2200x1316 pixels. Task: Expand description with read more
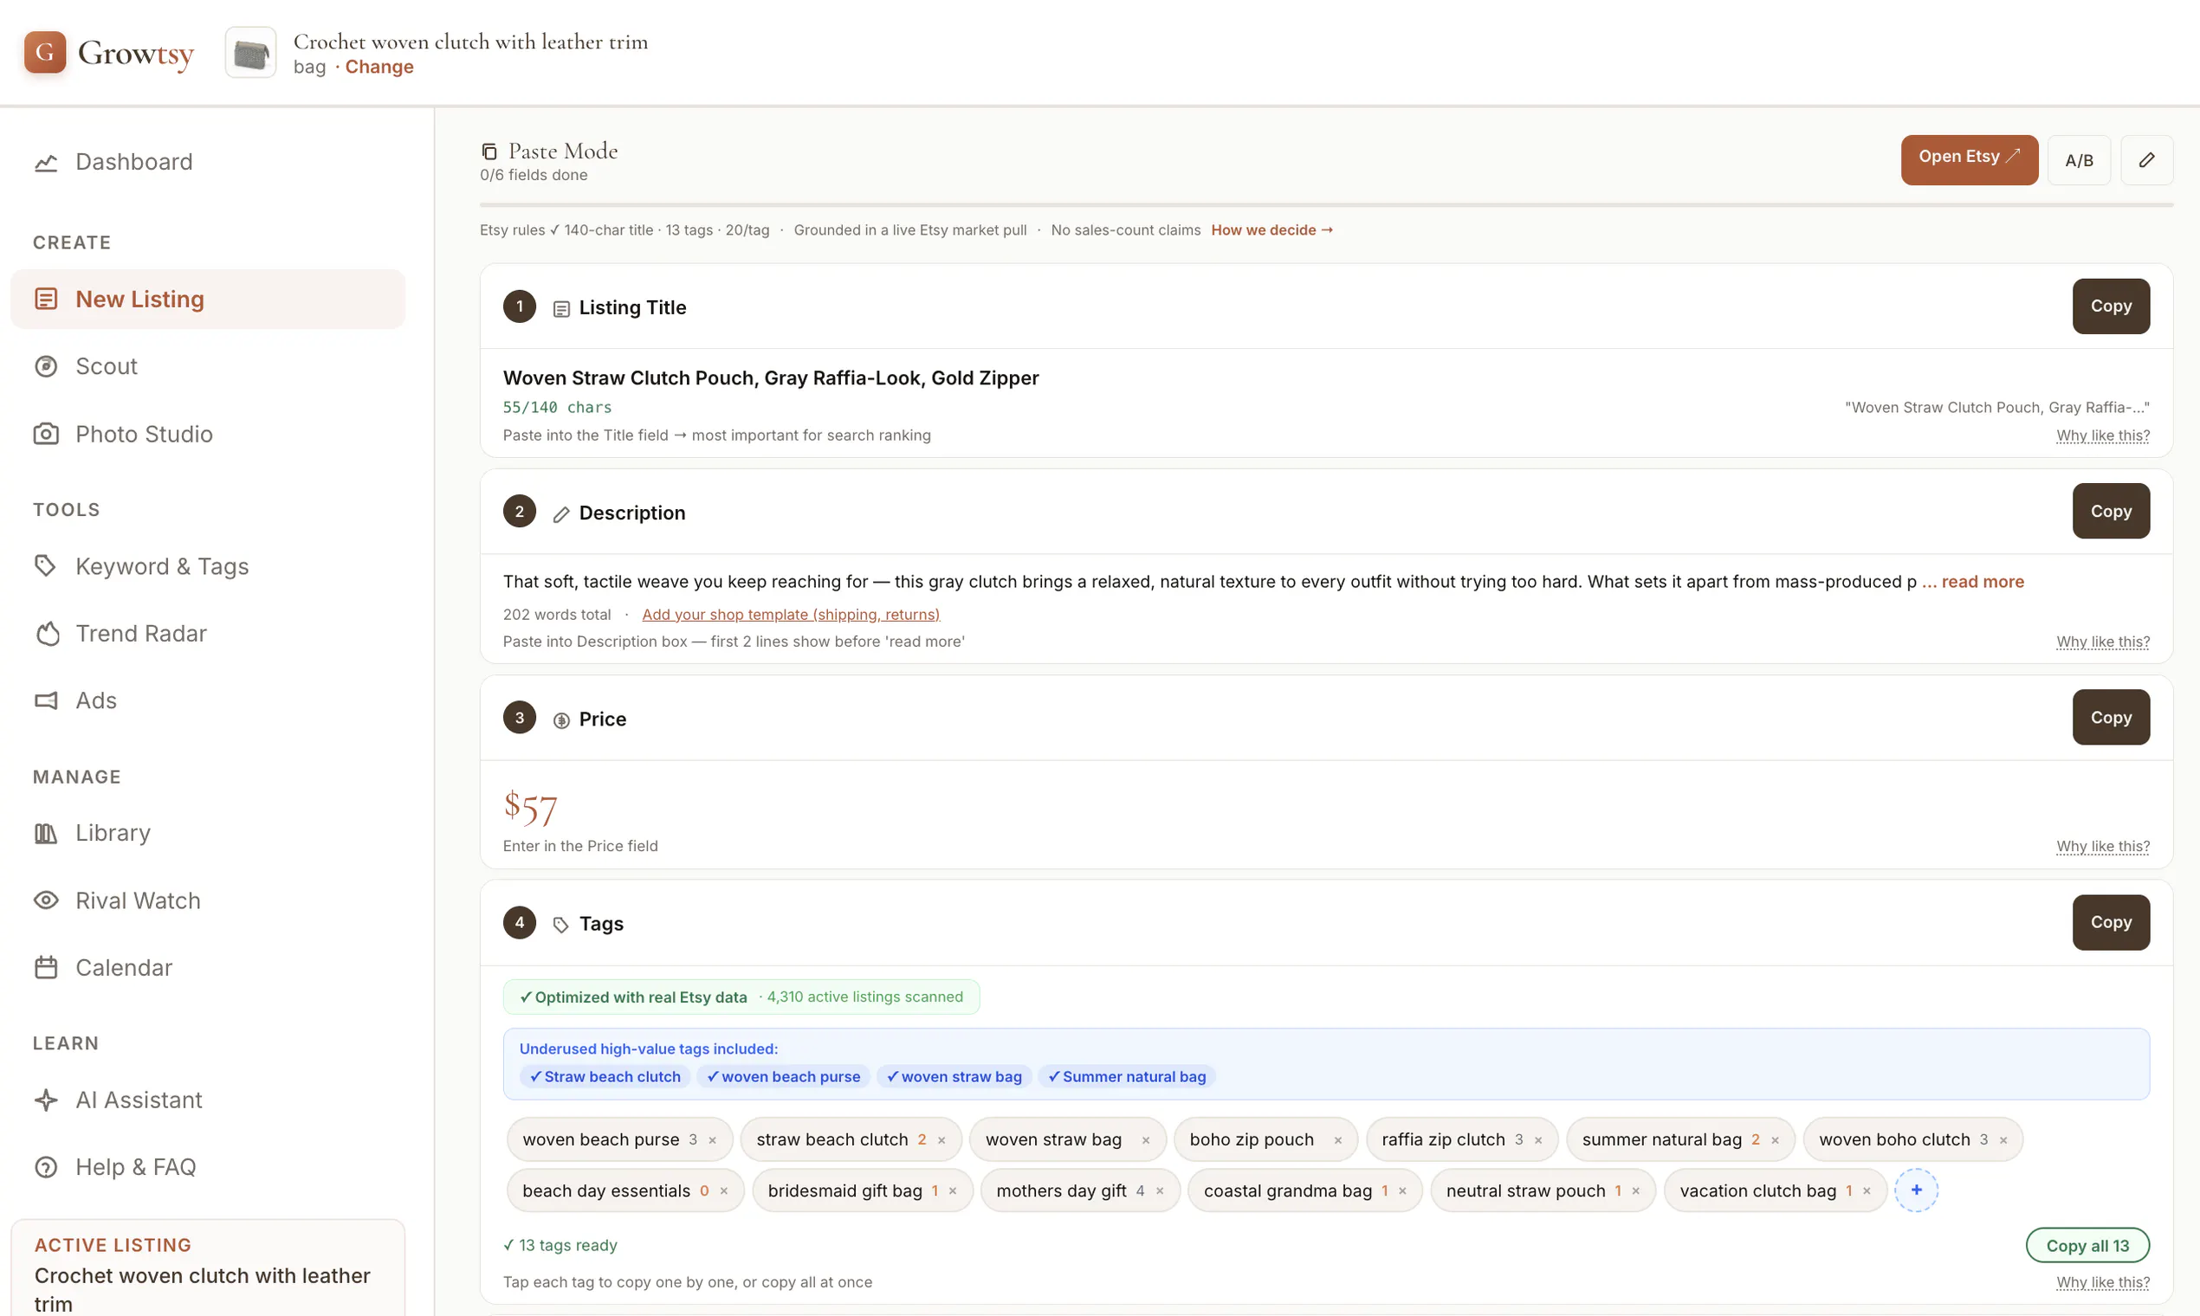click(1982, 582)
